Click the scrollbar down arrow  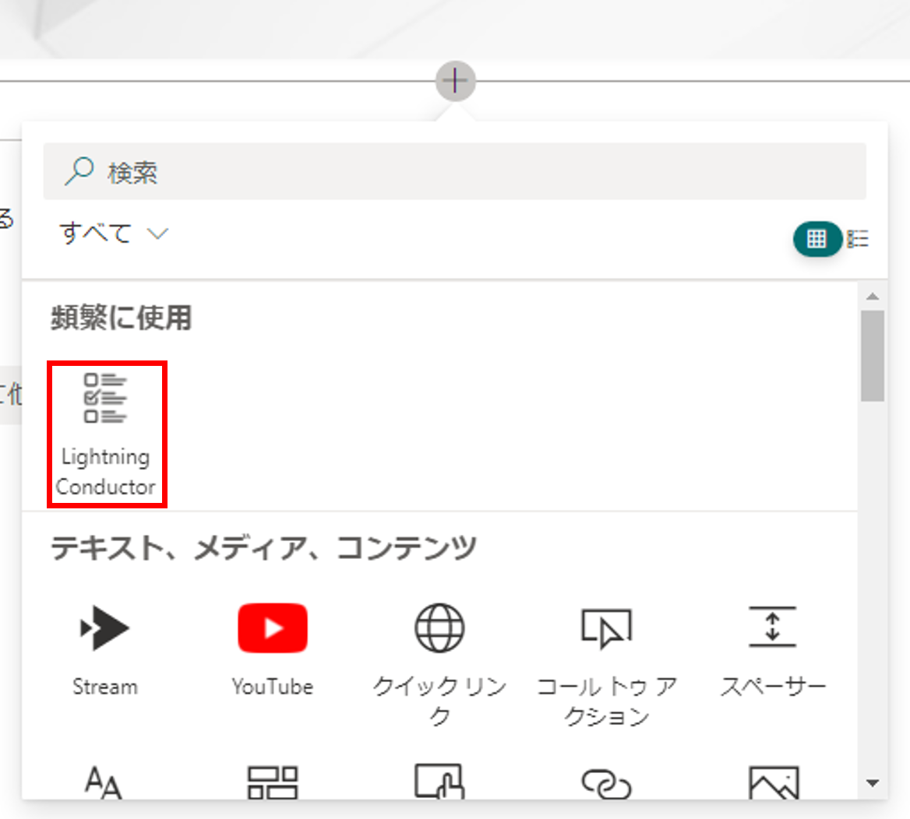pyautogui.click(x=873, y=783)
